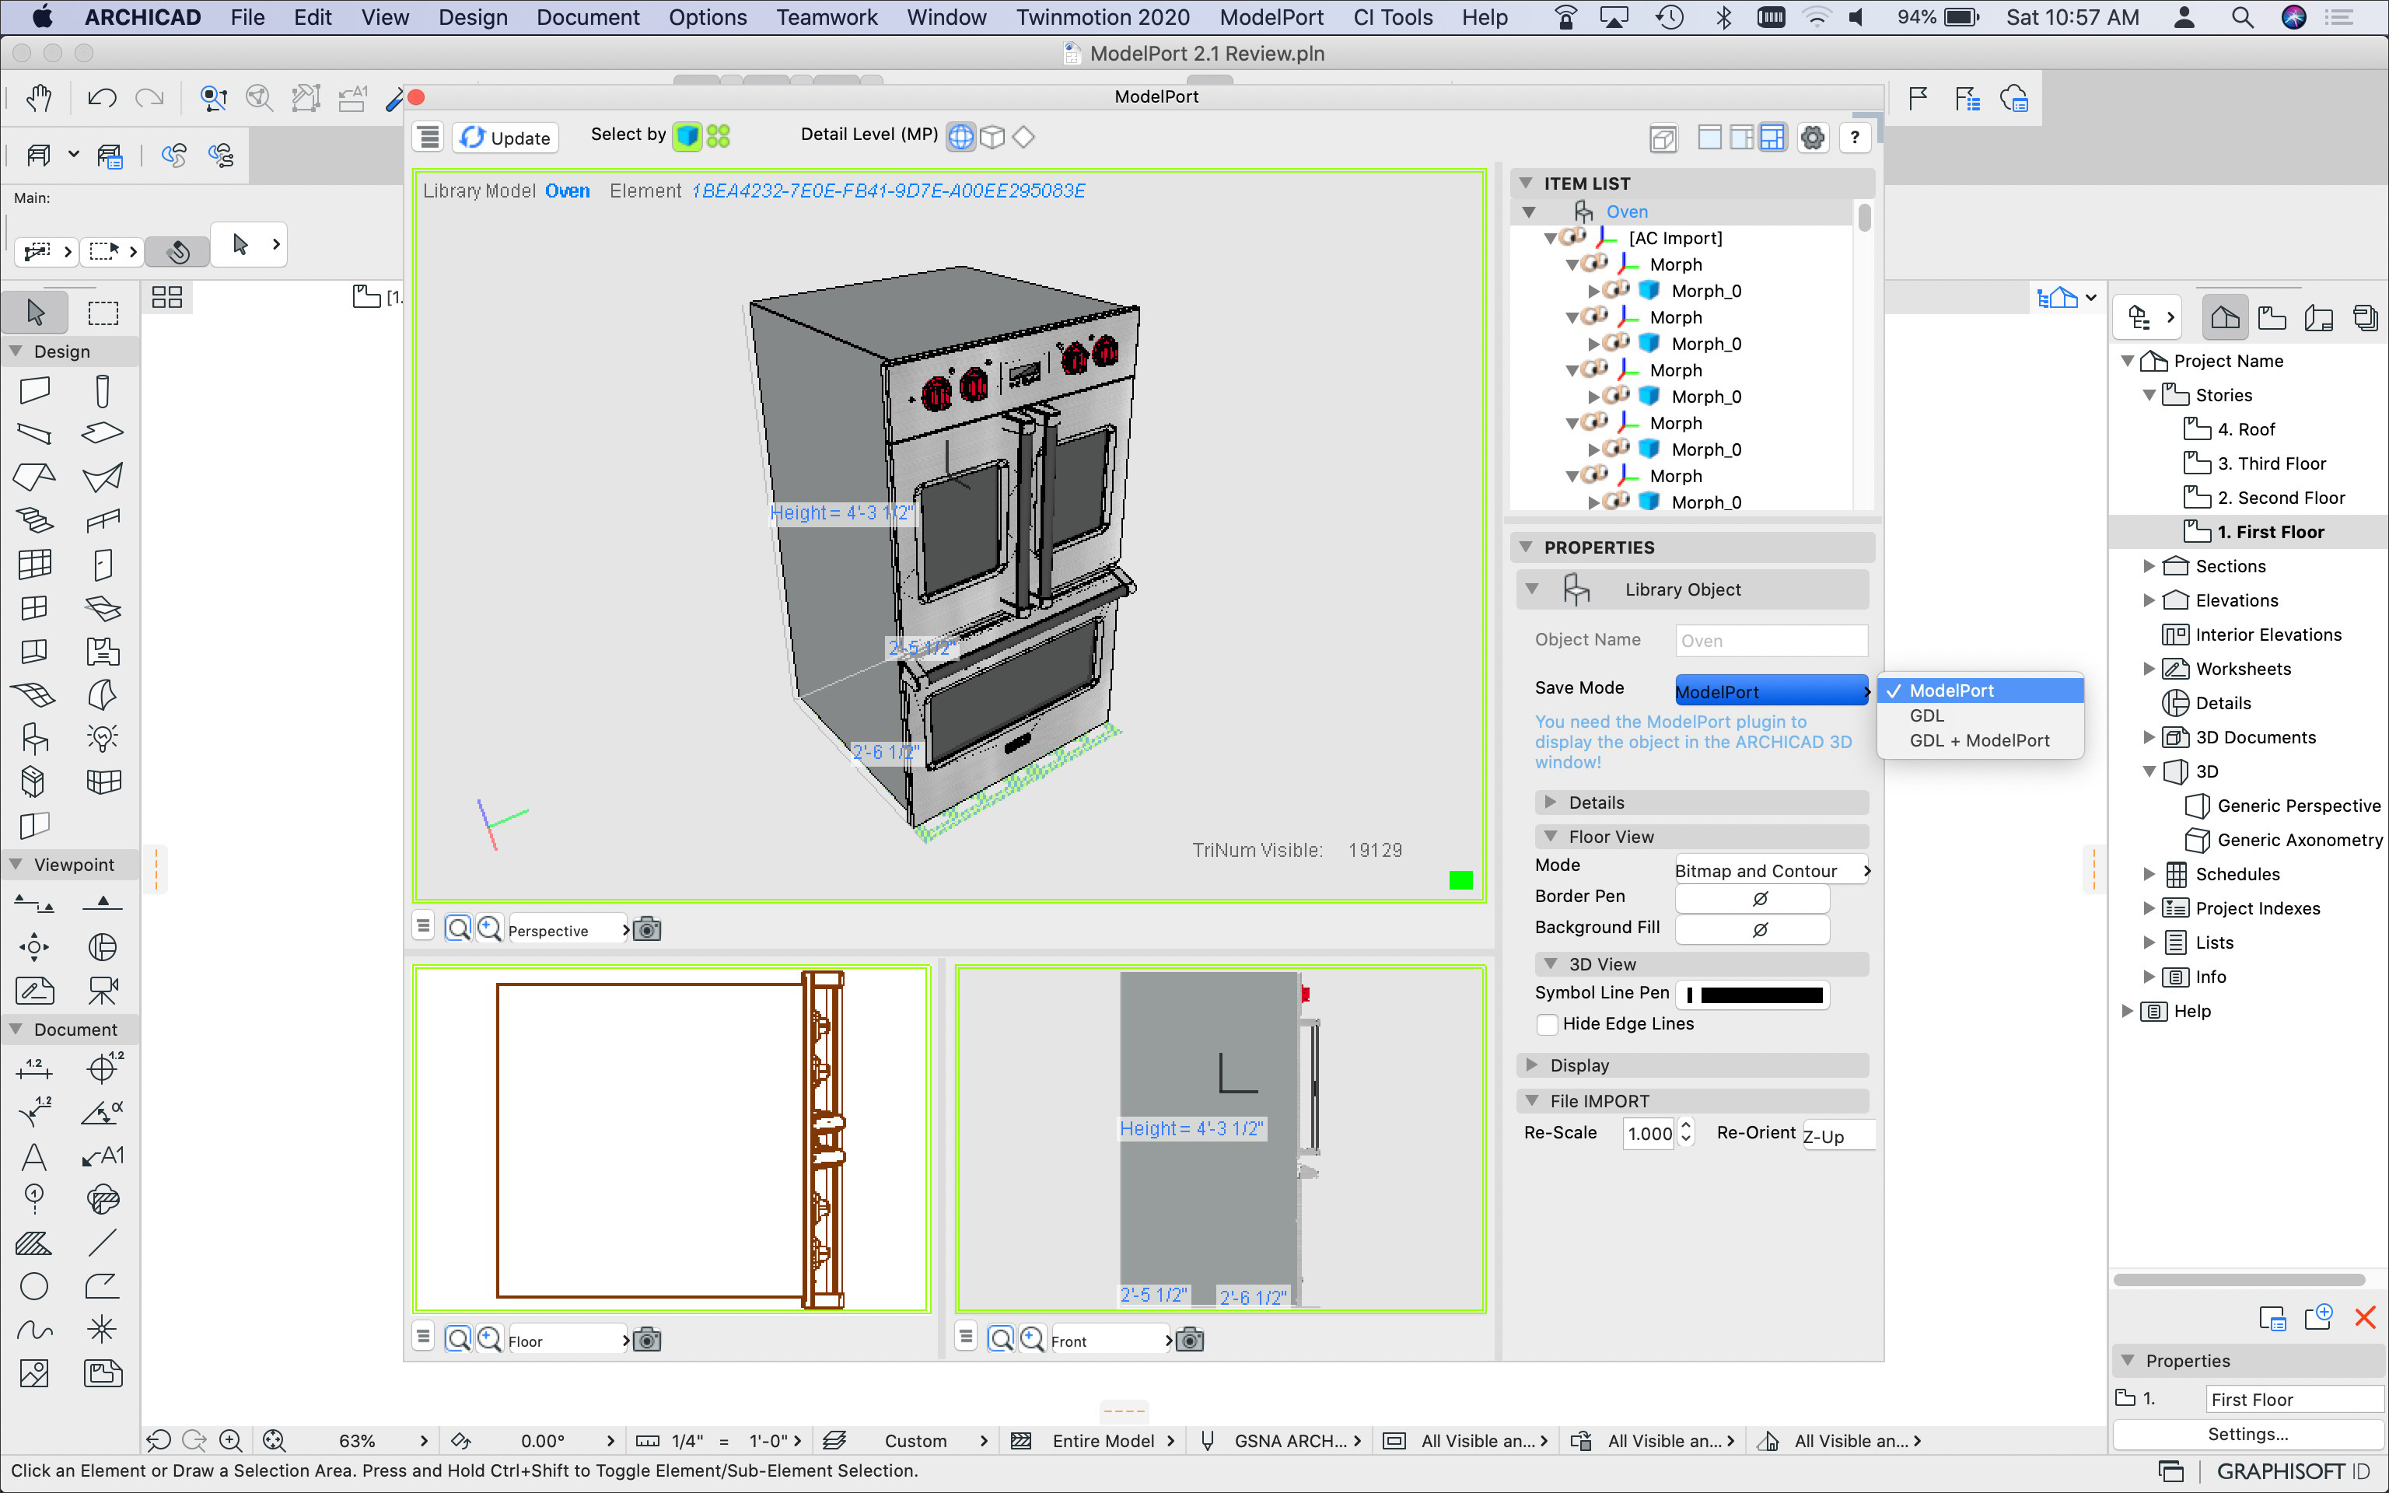2389x1493 pixels.
Task: Enable Hide Edge Lines checkbox
Action: tap(1547, 1024)
